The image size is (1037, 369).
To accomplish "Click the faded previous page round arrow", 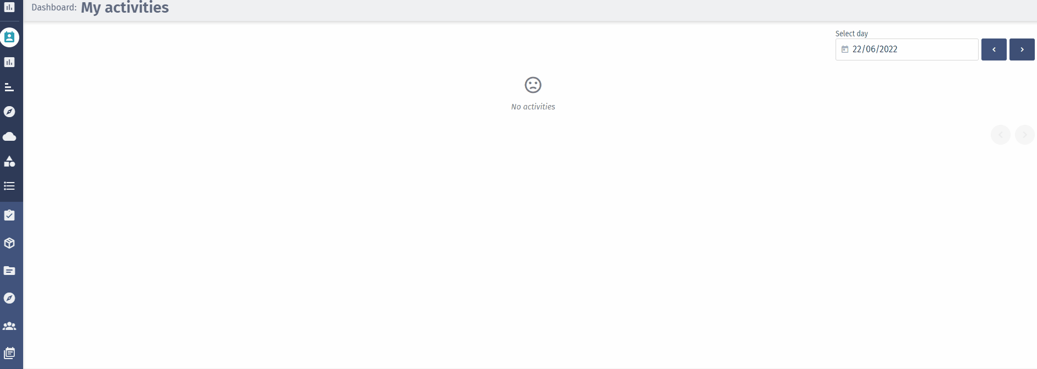I will [x=1001, y=135].
